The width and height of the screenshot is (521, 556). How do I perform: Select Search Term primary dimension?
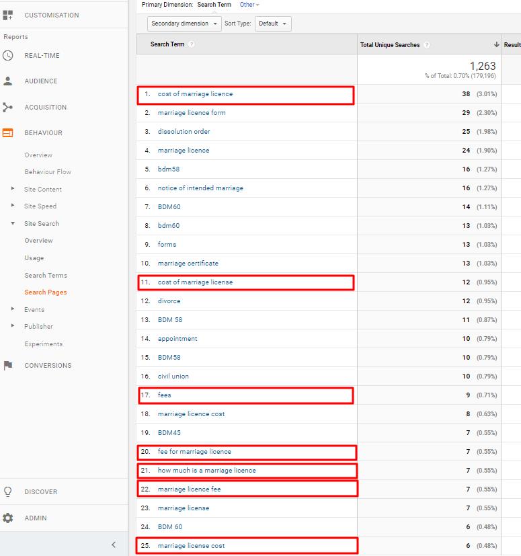(x=214, y=5)
